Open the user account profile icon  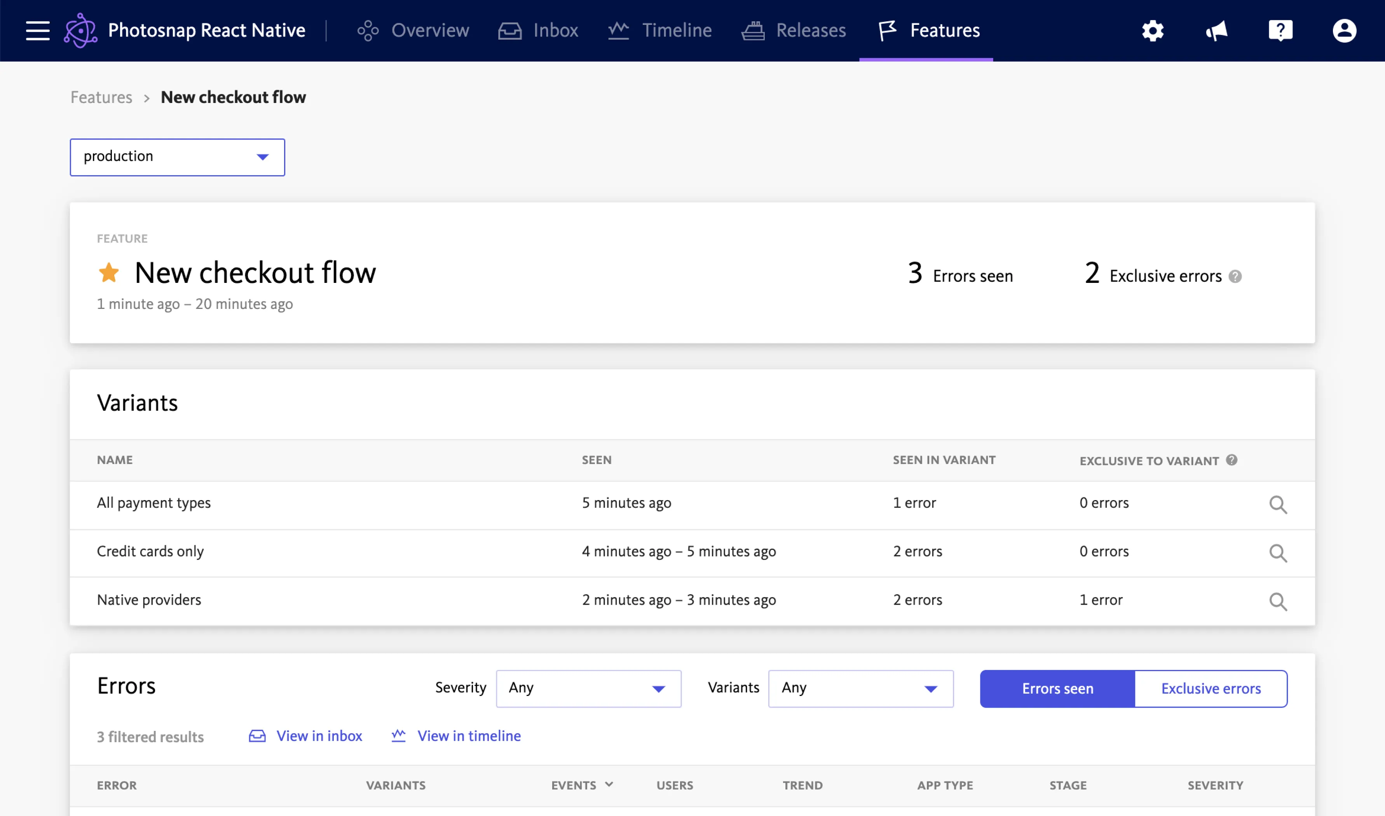coord(1344,30)
